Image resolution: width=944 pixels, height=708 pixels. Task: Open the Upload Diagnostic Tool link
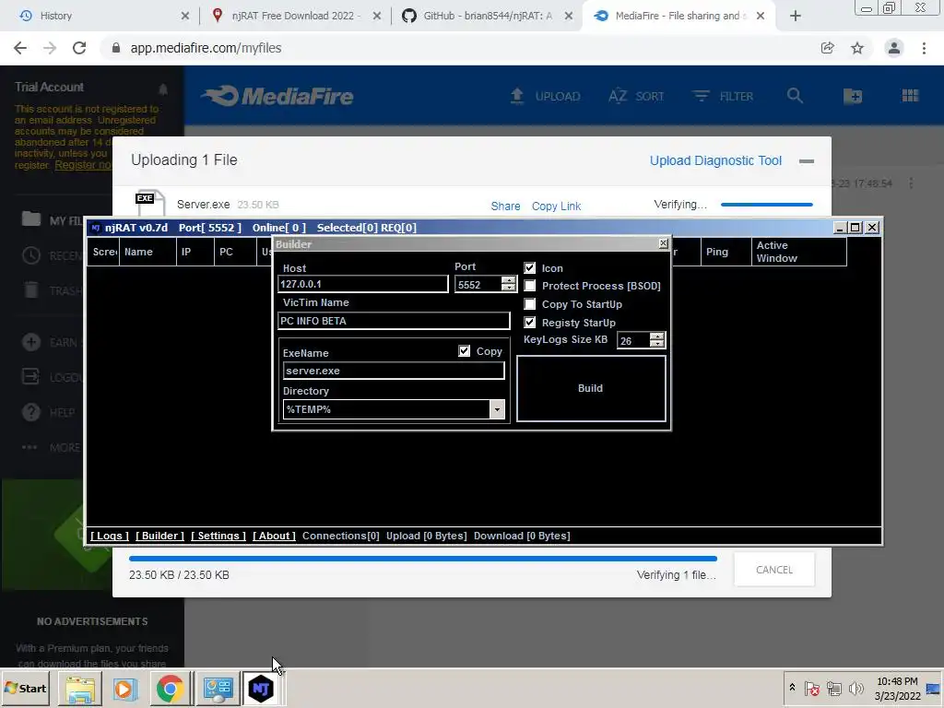[715, 160]
